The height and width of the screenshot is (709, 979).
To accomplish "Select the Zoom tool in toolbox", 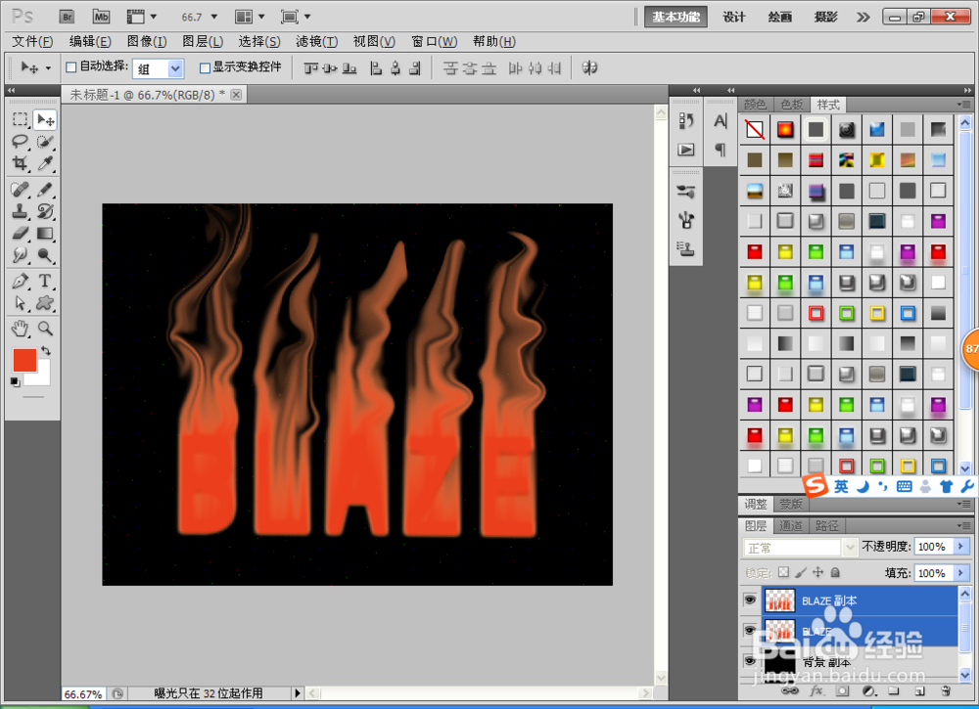I will click(45, 328).
